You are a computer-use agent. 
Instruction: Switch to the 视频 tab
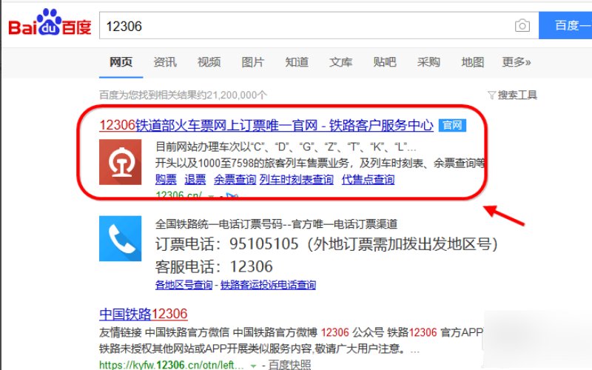click(209, 62)
